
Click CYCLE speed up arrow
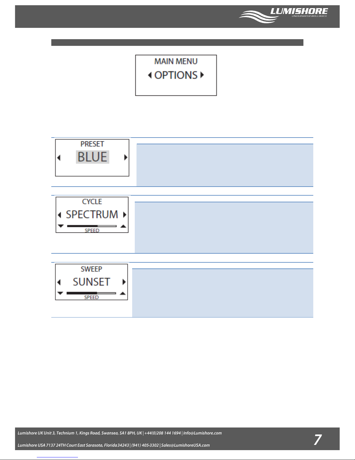click(123, 226)
